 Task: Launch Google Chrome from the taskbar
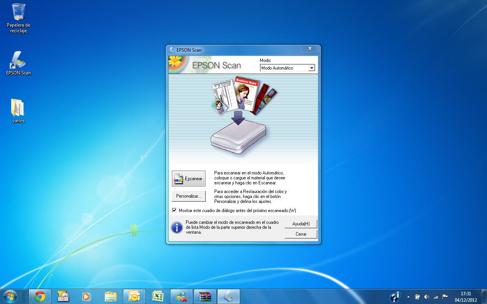pos(40,296)
